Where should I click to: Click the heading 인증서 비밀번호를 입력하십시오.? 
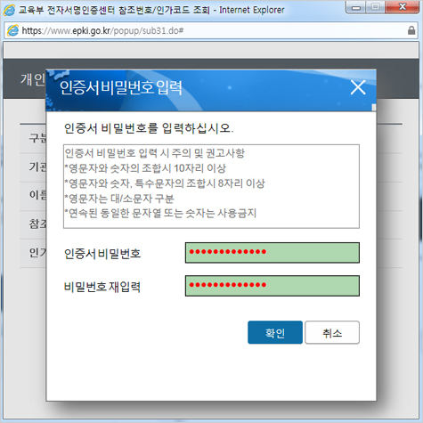[149, 128]
